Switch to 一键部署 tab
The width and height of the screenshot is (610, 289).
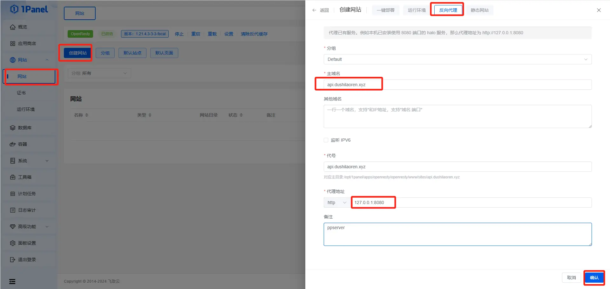[385, 10]
